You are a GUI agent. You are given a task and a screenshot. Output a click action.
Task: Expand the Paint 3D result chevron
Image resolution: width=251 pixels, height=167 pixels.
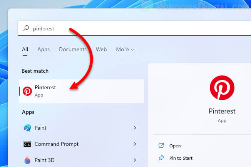(135, 160)
